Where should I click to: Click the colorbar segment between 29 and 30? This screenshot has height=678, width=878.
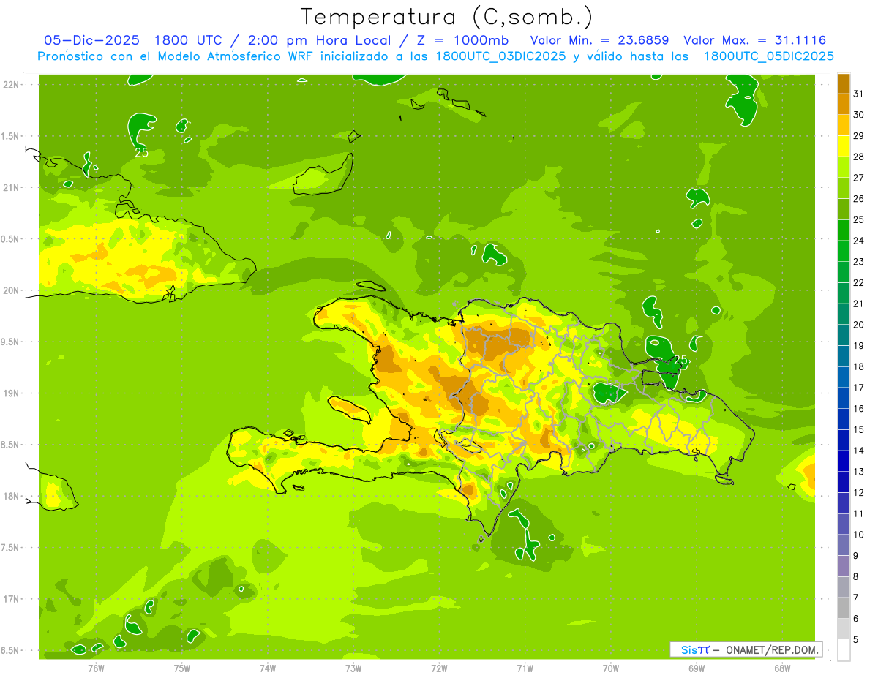pyautogui.click(x=844, y=125)
